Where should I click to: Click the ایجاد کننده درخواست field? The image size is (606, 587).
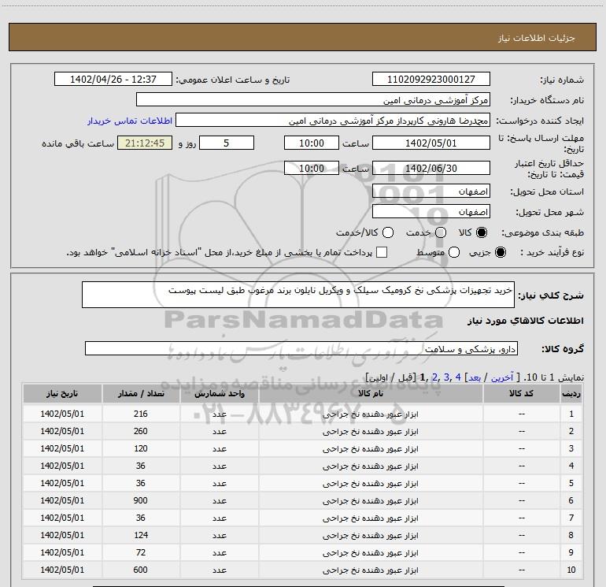click(333, 121)
